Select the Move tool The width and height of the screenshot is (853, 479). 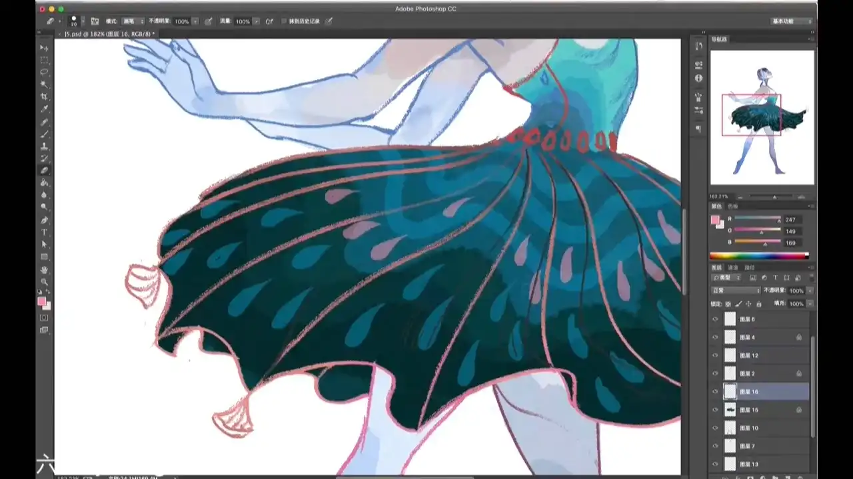pos(45,48)
